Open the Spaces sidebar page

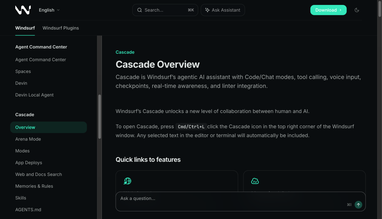[x=23, y=71]
